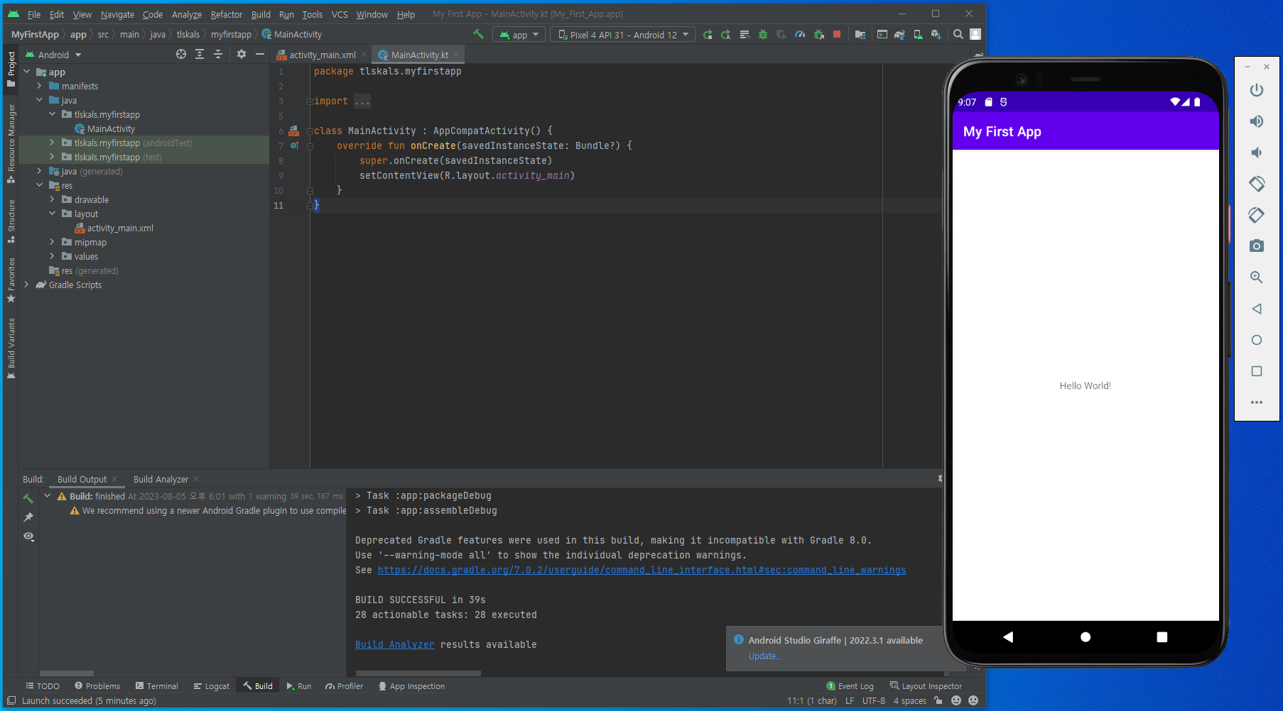
Task: Open the Analyze menu
Action: pos(186,14)
